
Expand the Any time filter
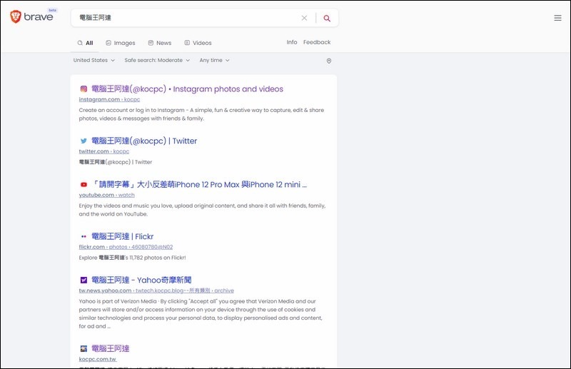pyautogui.click(x=214, y=61)
